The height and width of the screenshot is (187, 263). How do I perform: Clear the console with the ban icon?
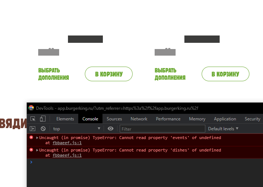[43, 128]
